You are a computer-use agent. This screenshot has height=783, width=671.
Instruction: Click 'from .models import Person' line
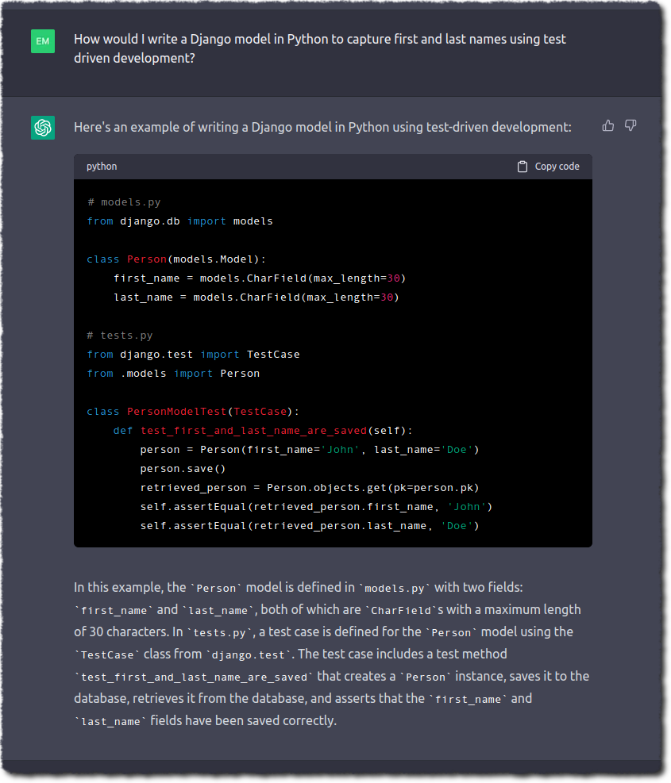(173, 374)
